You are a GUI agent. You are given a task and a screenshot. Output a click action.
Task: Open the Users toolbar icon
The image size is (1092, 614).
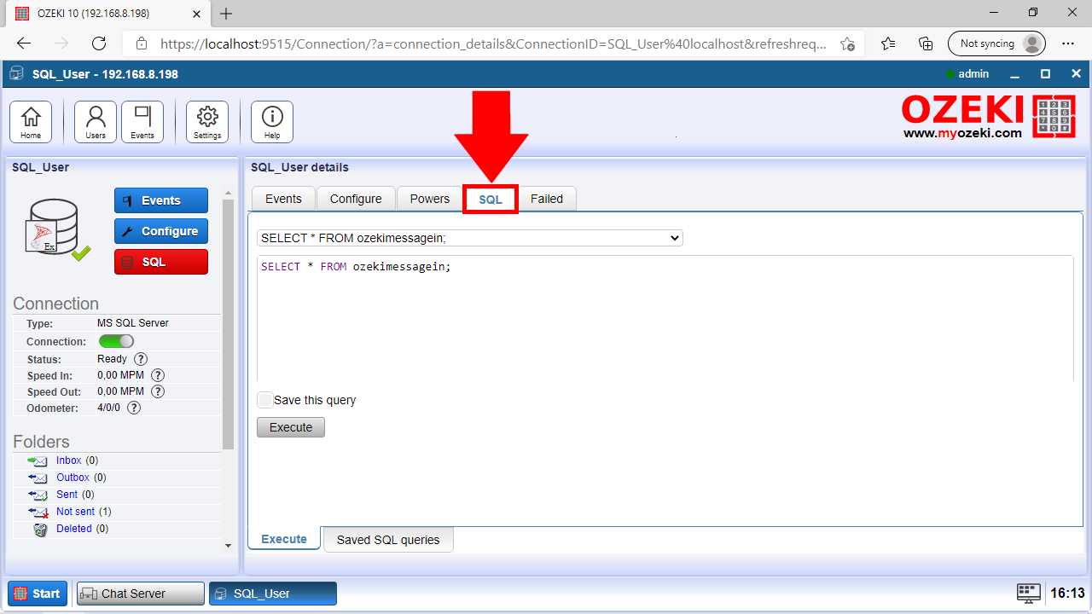tap(96, 121)
